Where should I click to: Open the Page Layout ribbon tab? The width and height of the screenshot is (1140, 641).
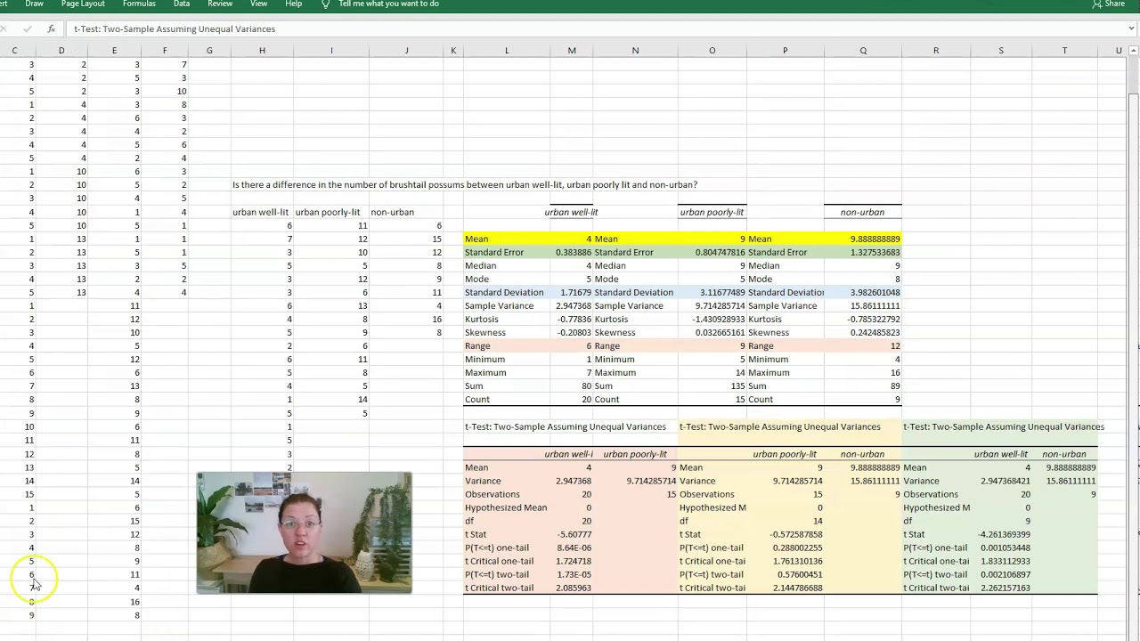pos(83,4)
